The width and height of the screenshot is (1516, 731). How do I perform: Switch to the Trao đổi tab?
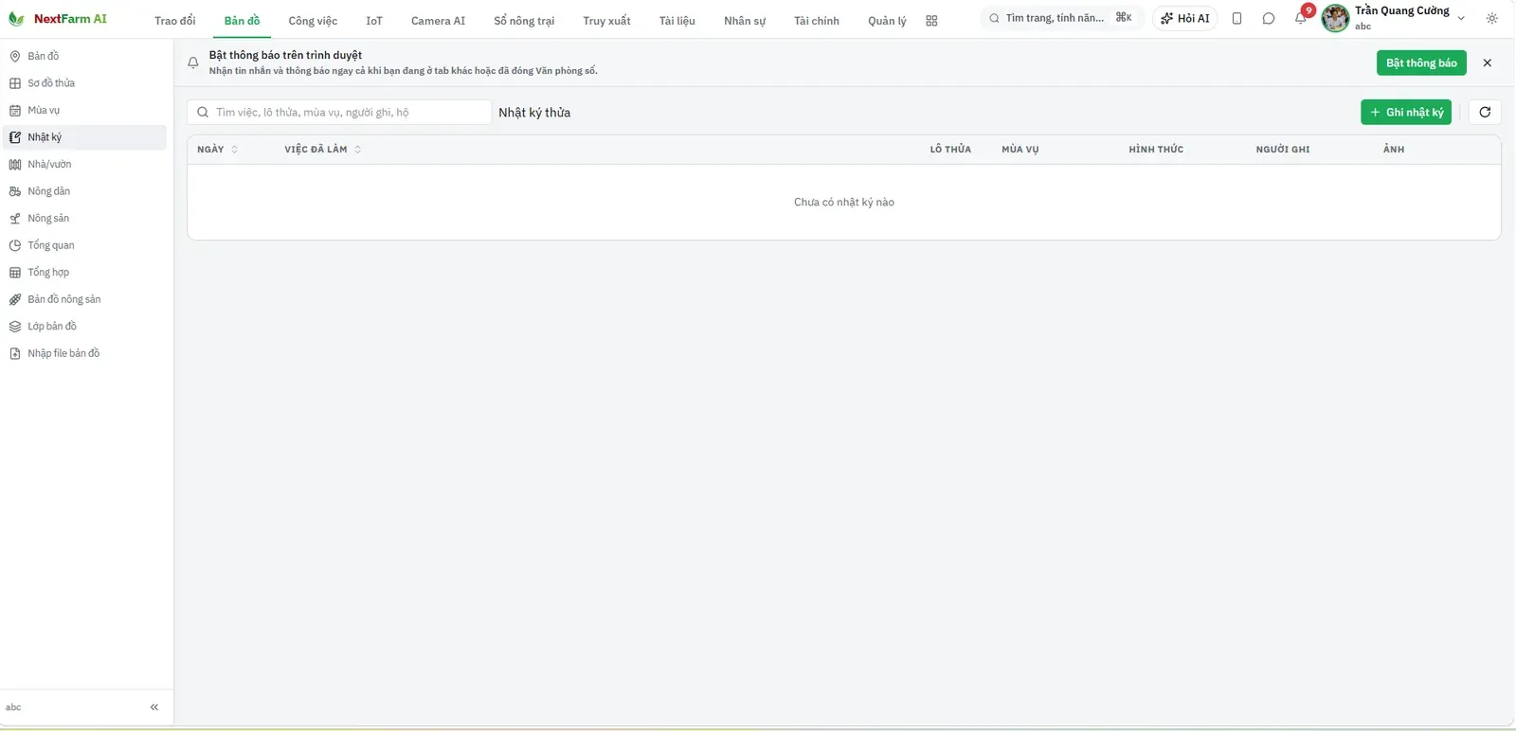click(175, 21)
